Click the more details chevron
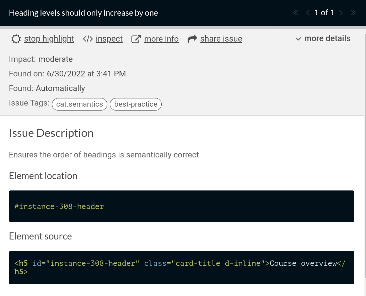Screen dimensions: 366x296 (298, 39)
